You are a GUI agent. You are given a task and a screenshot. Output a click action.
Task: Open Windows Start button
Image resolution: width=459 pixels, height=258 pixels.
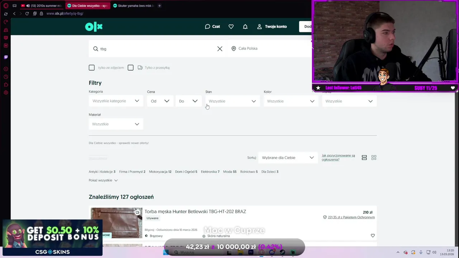pos(166,252)
